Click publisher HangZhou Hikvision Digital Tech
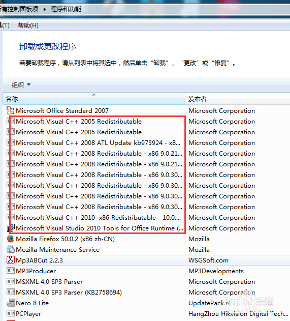The image size is (290, 321). [x=239, y=314]
